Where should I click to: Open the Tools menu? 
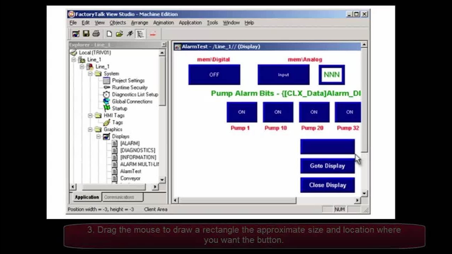click(212, 23)
